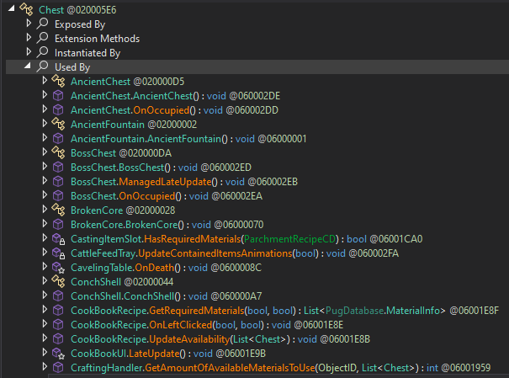Click the method icon of BossChest.ManagedLateUpdate()
This screenshot has width=509, height=378.
58,181
